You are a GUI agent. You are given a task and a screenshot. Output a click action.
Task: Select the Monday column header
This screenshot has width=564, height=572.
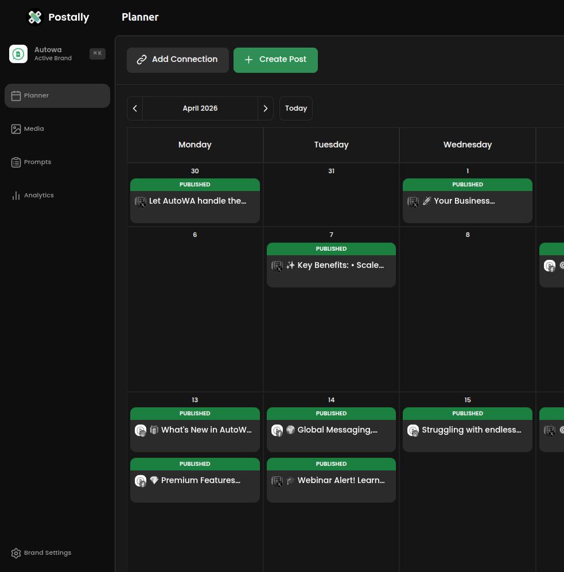click(x=195, y=145)
